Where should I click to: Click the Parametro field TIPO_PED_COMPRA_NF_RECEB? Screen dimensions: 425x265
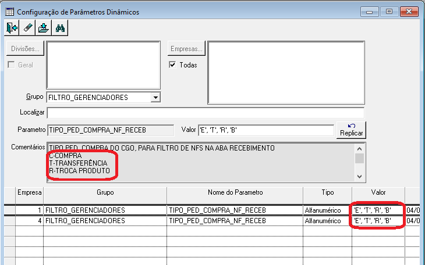[x=111, y=130]
